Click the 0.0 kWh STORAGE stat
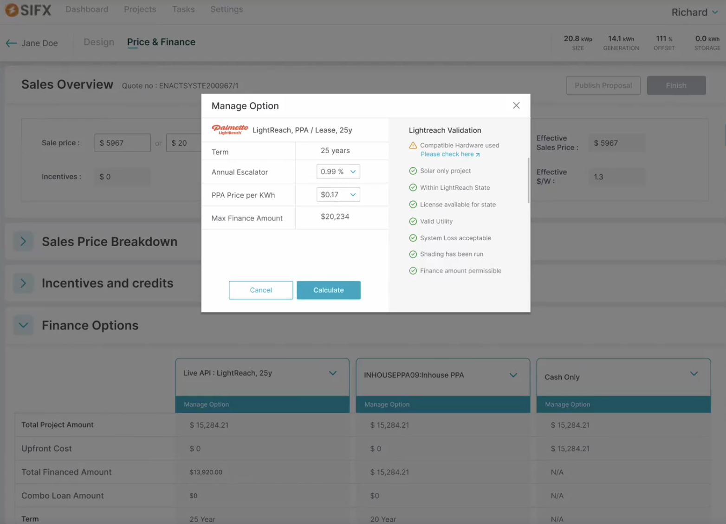 707,43
